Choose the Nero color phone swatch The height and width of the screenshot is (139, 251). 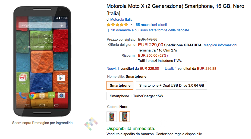pos(125,116)
